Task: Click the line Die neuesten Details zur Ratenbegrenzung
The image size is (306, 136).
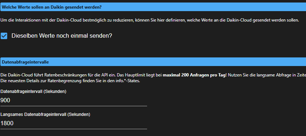Action: [x=70, y=81]
